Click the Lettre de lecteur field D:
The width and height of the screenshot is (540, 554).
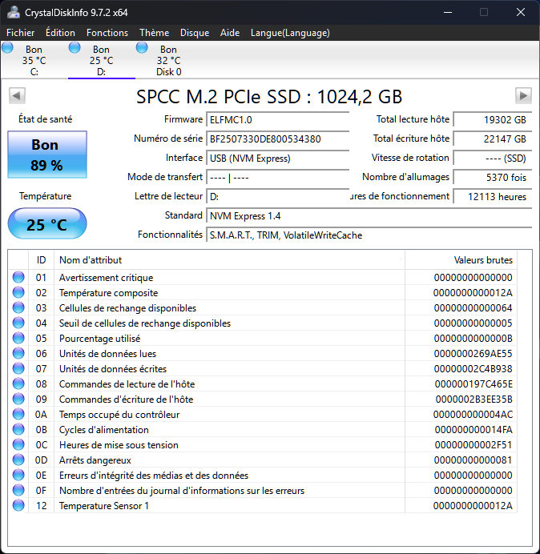[x=277, y=196]
